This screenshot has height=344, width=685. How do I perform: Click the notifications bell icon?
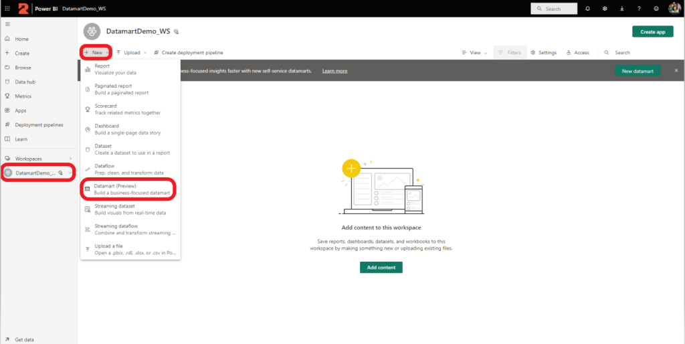click(x=588, y=9)
